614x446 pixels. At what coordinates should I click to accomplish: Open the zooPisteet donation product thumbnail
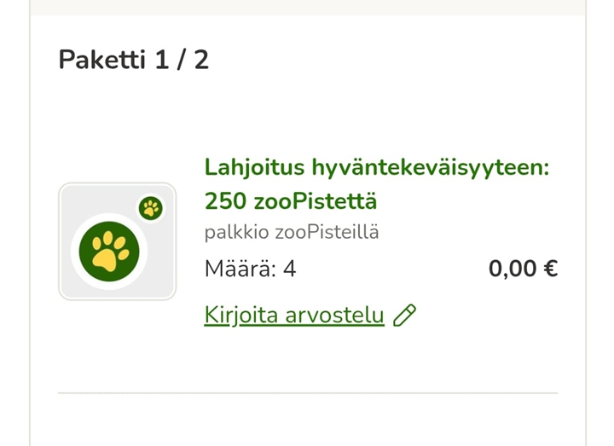pos(117,241)
